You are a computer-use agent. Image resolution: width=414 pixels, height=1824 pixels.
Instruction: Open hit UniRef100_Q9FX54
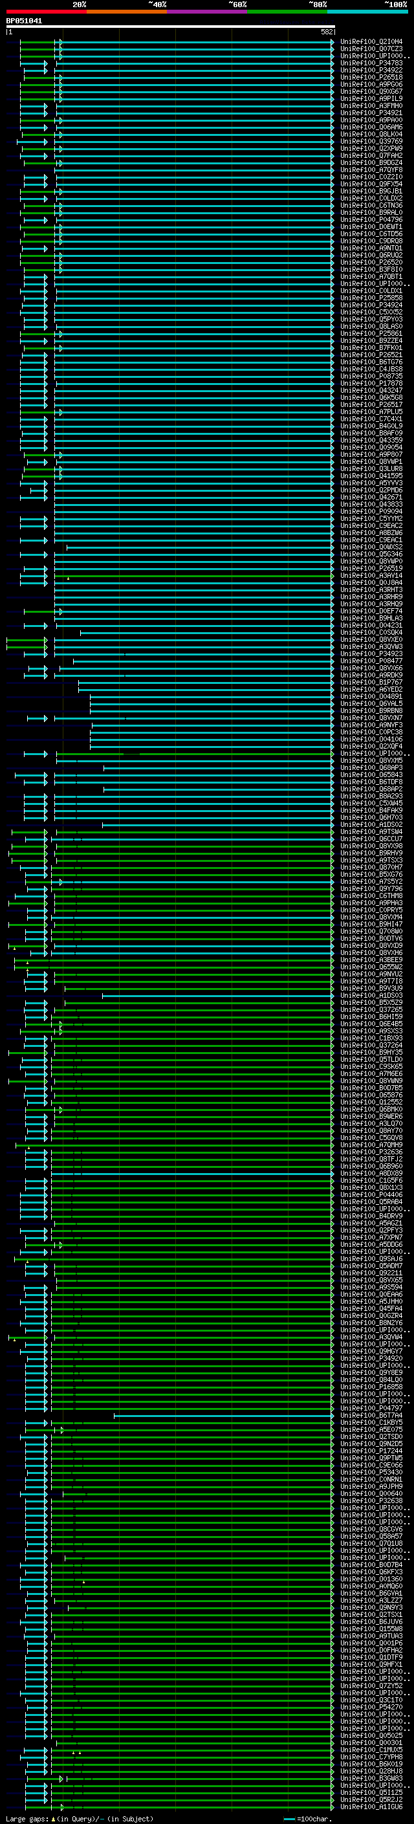pyautogui.click(x=371, y=184)
